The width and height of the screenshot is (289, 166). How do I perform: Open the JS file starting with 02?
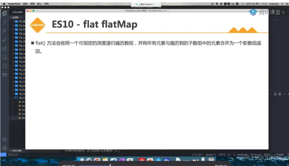(17, 106)
